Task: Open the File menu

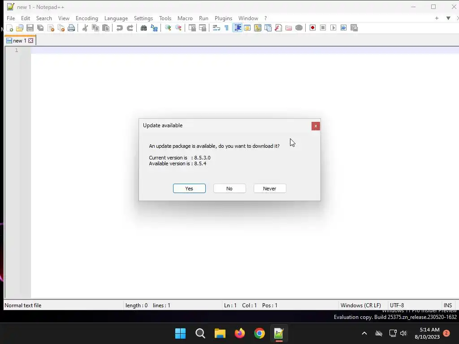Action: point(11,18)
